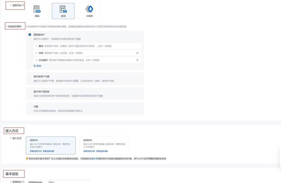The image size is (281, 183).
Task: Open 查看说明文档 link under 应用API
Action: pos(36,151)
